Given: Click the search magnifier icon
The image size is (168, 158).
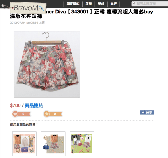Looking at the screenshot, I should coord(134,3).
